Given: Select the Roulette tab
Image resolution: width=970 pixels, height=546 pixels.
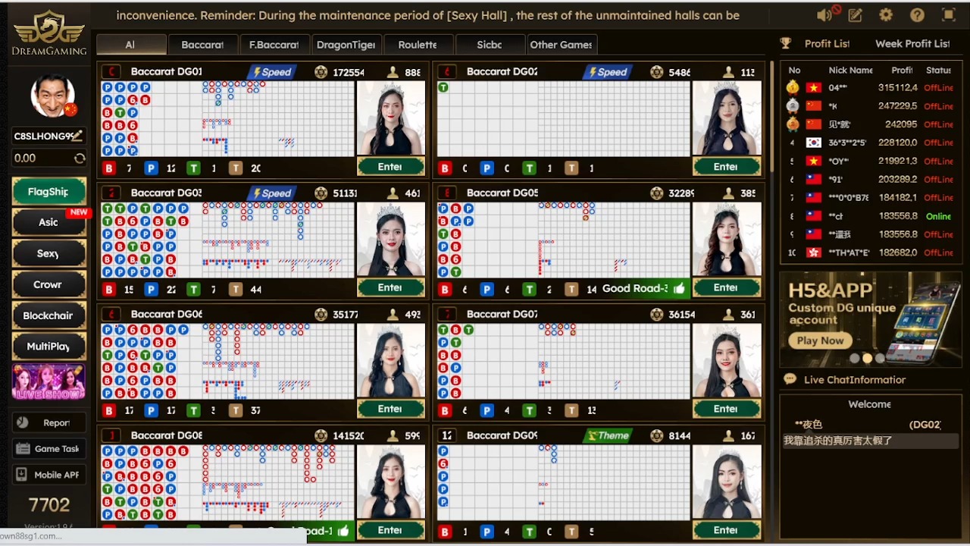Looking at the screenshot, I should pyautogui.click(x=418, y=45).
